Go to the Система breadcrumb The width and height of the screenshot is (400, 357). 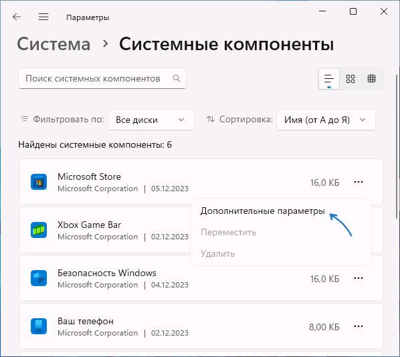54,44
